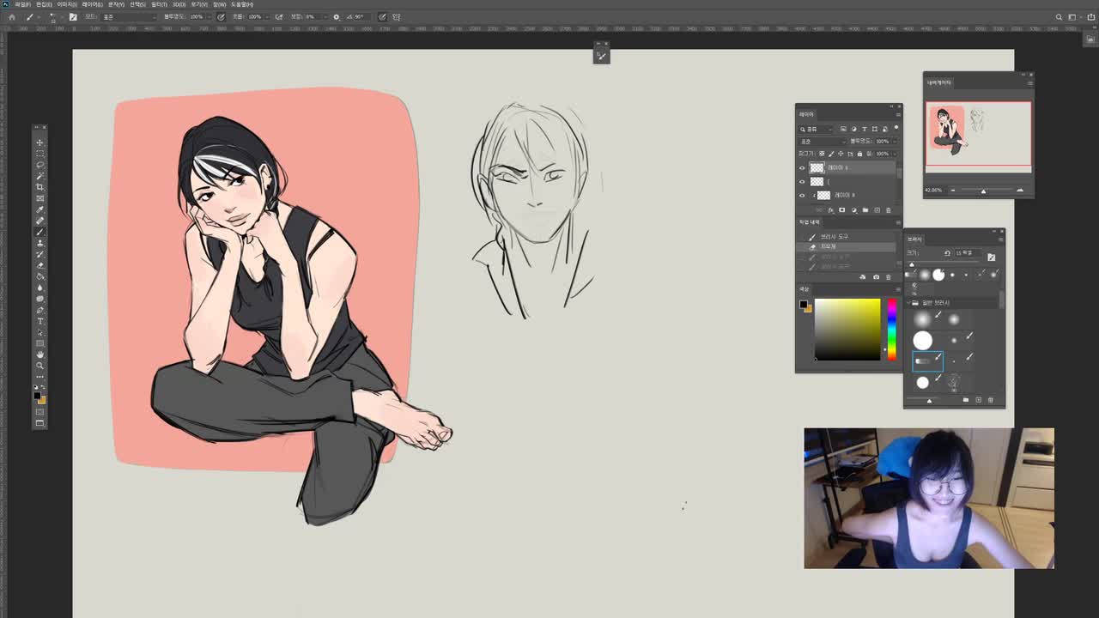Collapse the 일반 브러시 brush group
The image size is (1099, 618).
pos(910,301)
